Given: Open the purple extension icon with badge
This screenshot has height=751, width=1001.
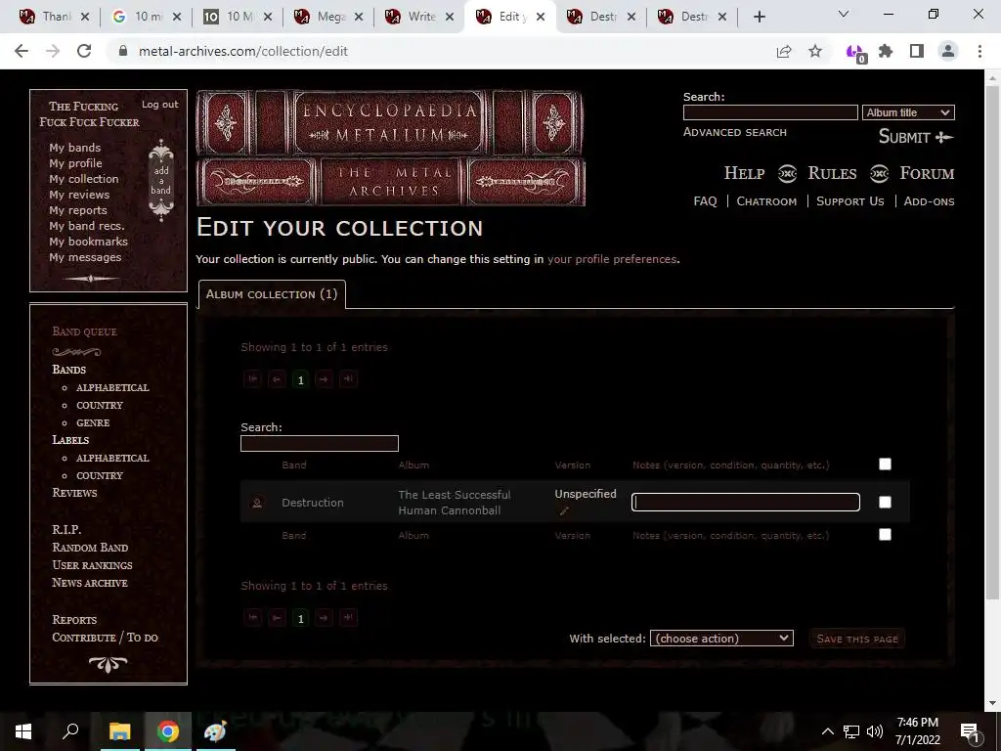Looking at the screenshot, I should [855, 53].
